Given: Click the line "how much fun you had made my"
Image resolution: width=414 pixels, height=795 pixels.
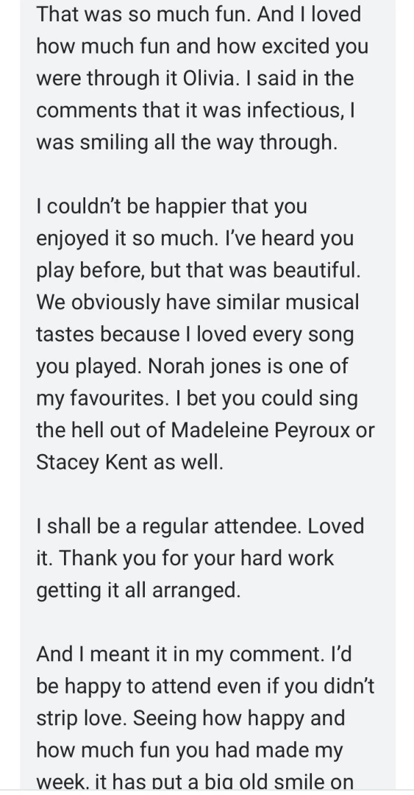Looking at the screenshot, I should click(190, 750).
